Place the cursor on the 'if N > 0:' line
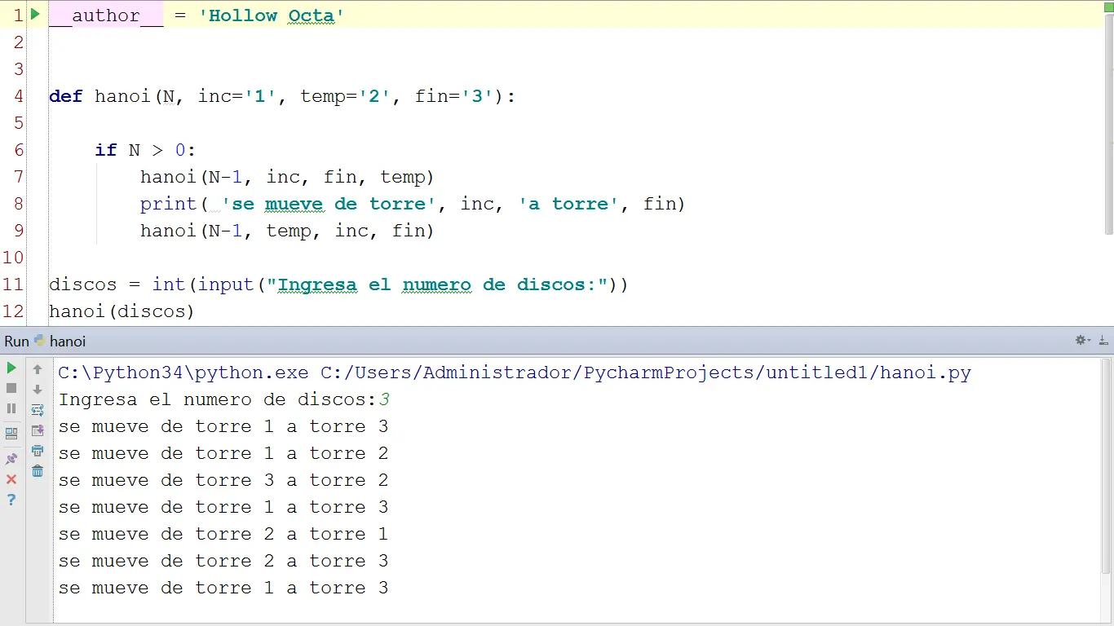This screenshot has width=1114, height=626. click(x=145, y=150)
